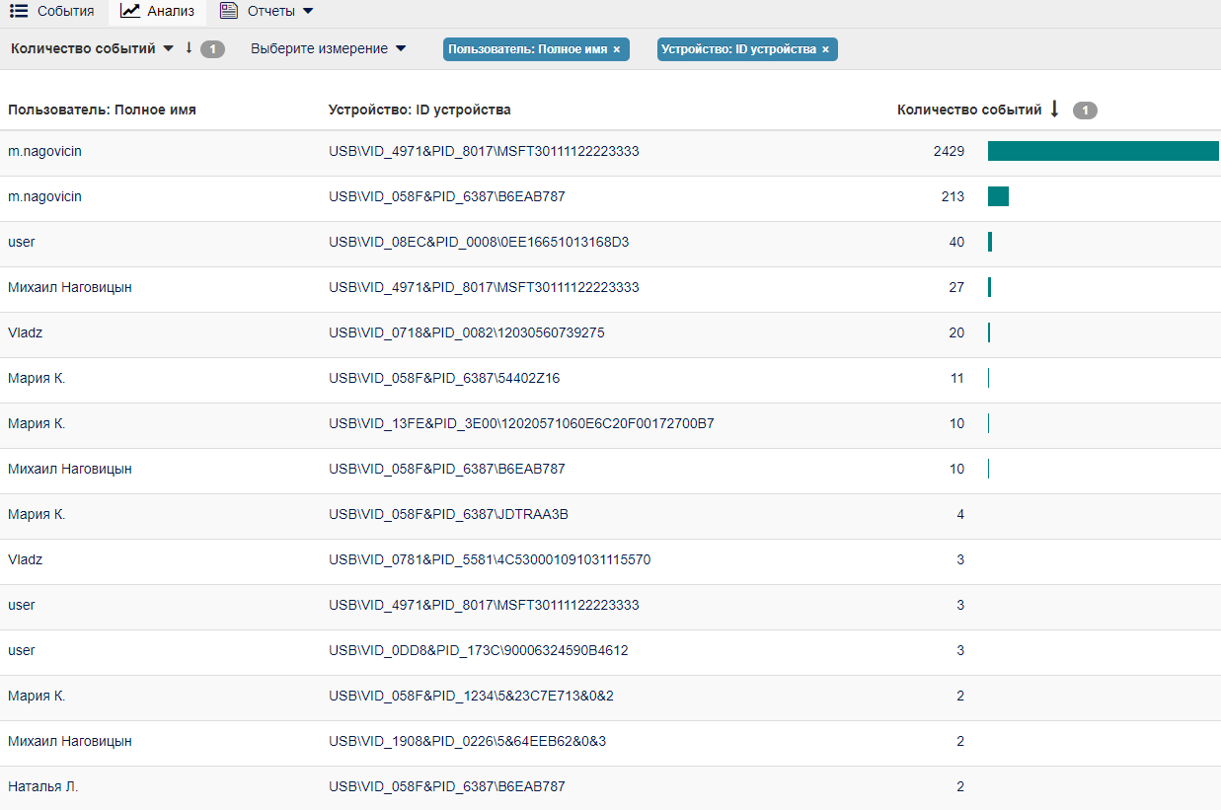Click sort arrow in 'Количество событий' column header
Screen dimensions: 1221x810
1054,110
